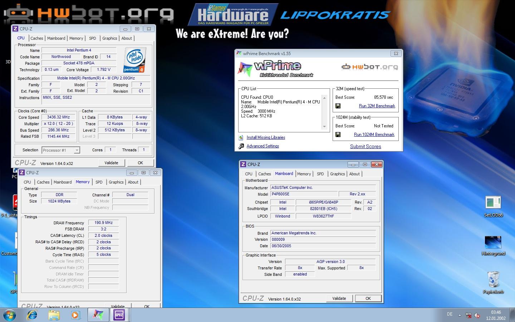The width and height of the screenshot is (515, 322).
Task: Click the DE language indicator in the taskbar
Action: coord(450,314)
